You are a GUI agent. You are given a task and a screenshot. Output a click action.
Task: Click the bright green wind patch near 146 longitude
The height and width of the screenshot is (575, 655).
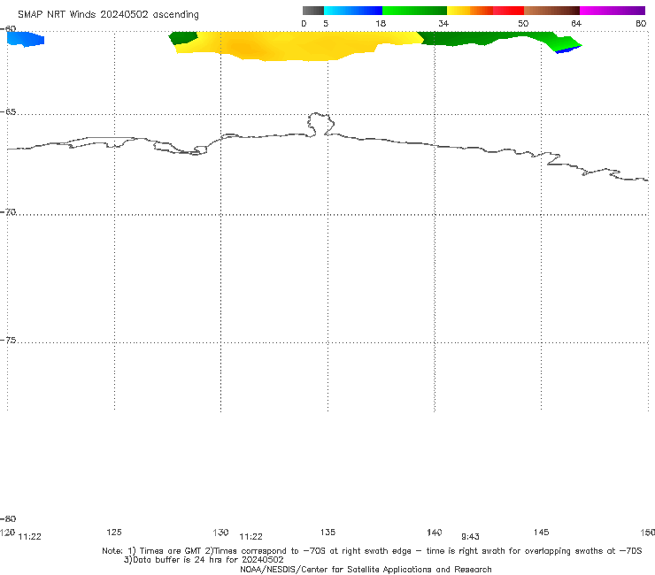point(565,43)
